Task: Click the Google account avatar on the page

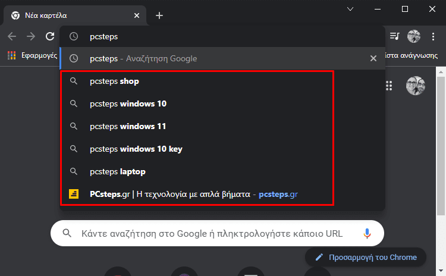Action: (x=415, y=86)
